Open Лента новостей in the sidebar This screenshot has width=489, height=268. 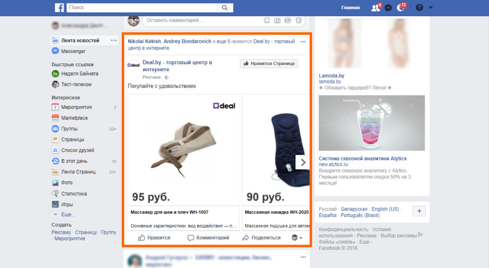tap(80, 40)
